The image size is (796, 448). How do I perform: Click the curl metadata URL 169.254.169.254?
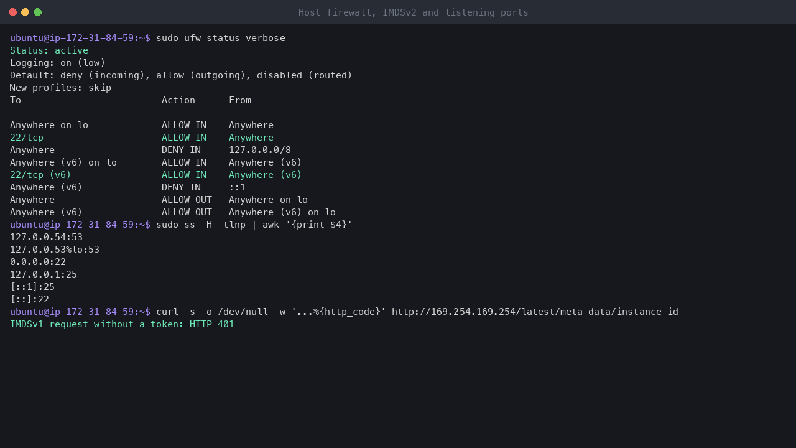pos(535,312)
